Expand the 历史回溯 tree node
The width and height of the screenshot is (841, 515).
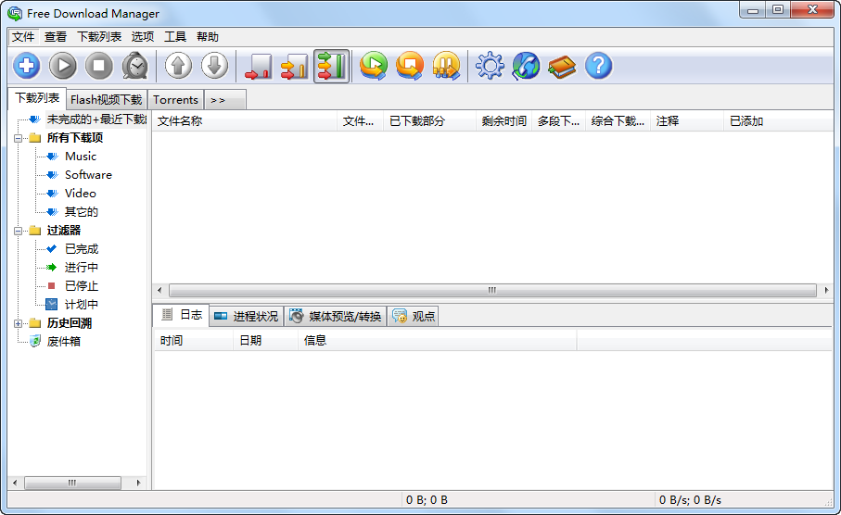[x=19, y=323]
